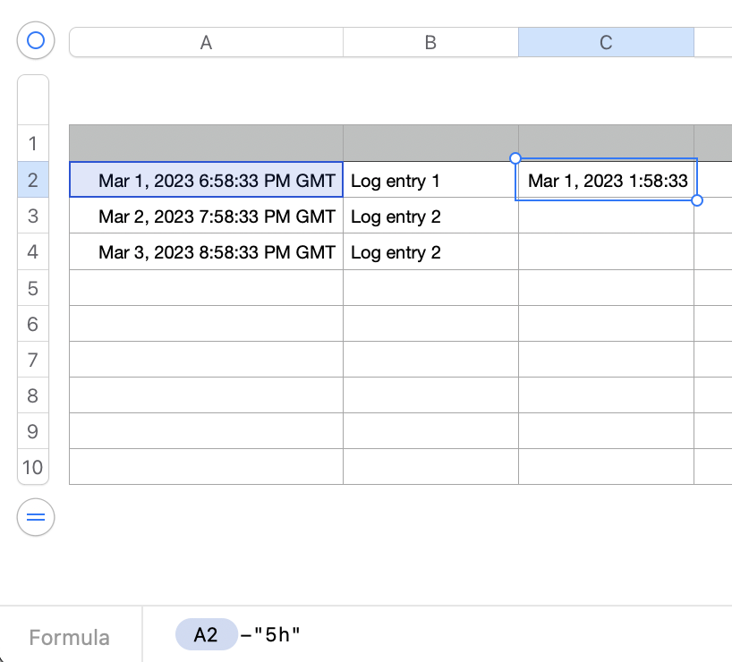Click cell with Mar 1, 2023 6:58:33 PM GMT

coord(207,181)
